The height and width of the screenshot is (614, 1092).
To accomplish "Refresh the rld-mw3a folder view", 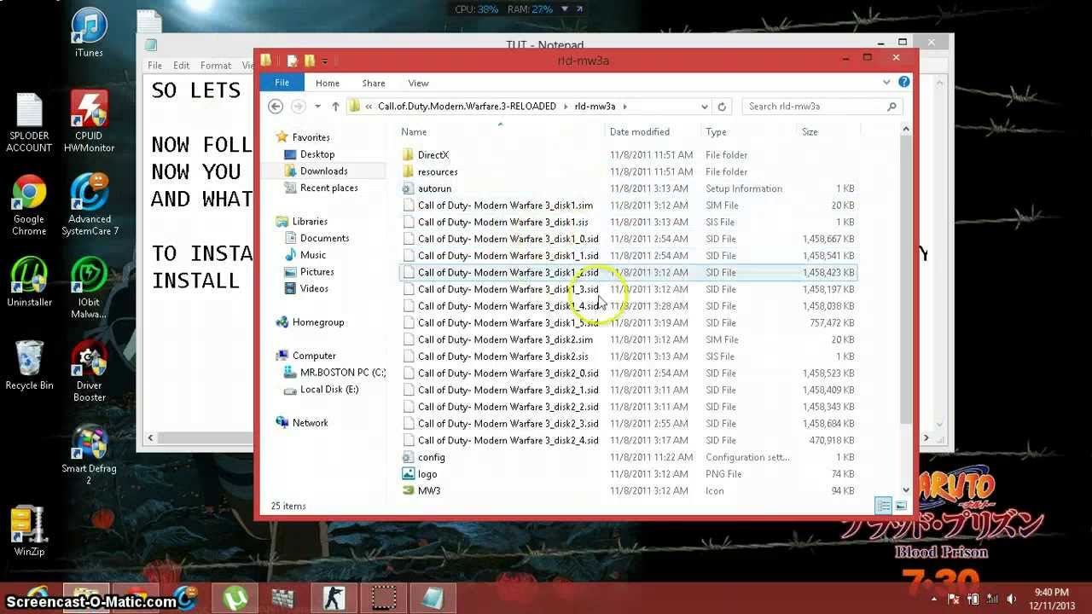I will point(722,107).
